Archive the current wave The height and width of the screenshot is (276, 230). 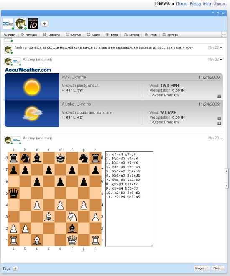(73, 35)
